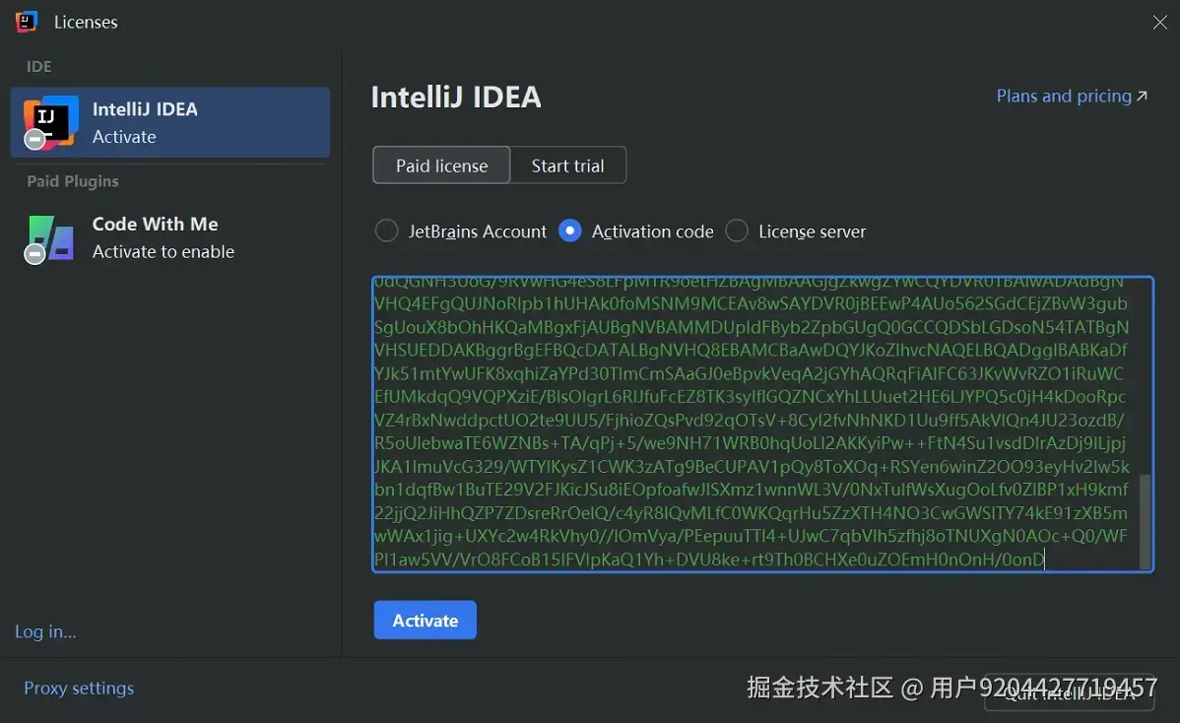Select the IntelliJ IDEA product icon in sidebar
This screenshot has height=723, width=1180.
click(x=49, y=122)
